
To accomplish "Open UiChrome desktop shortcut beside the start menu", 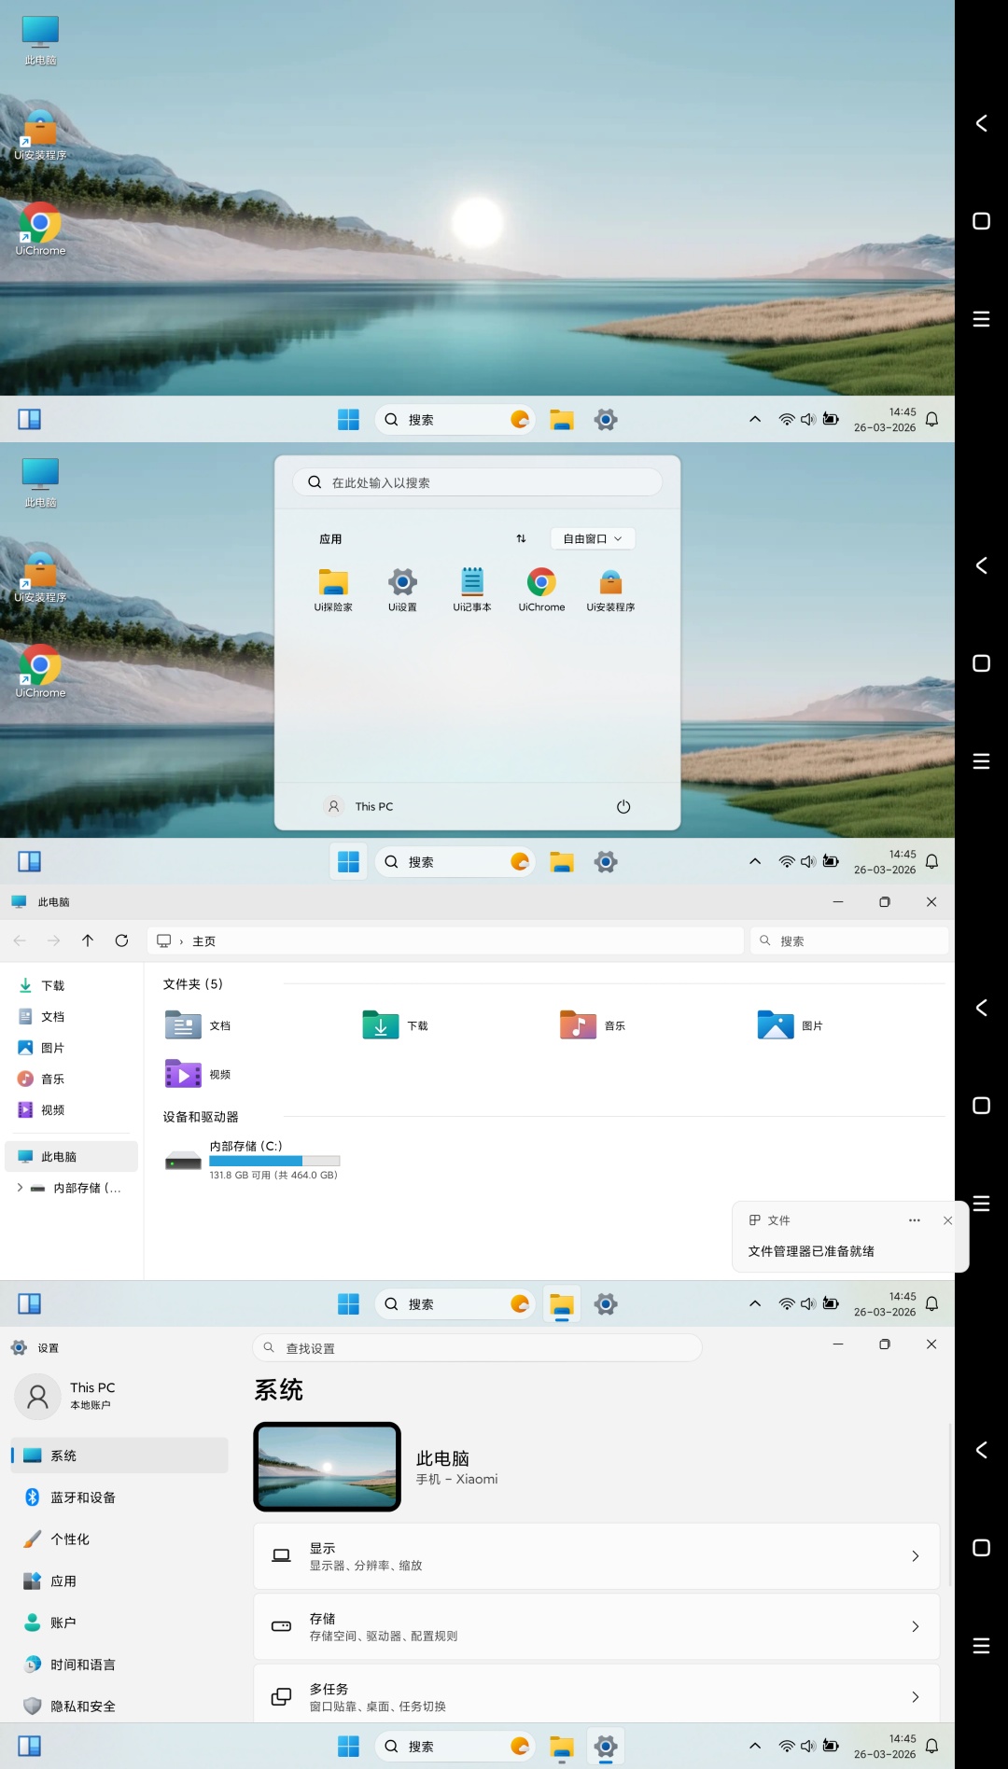I will (x=40, y=672).
